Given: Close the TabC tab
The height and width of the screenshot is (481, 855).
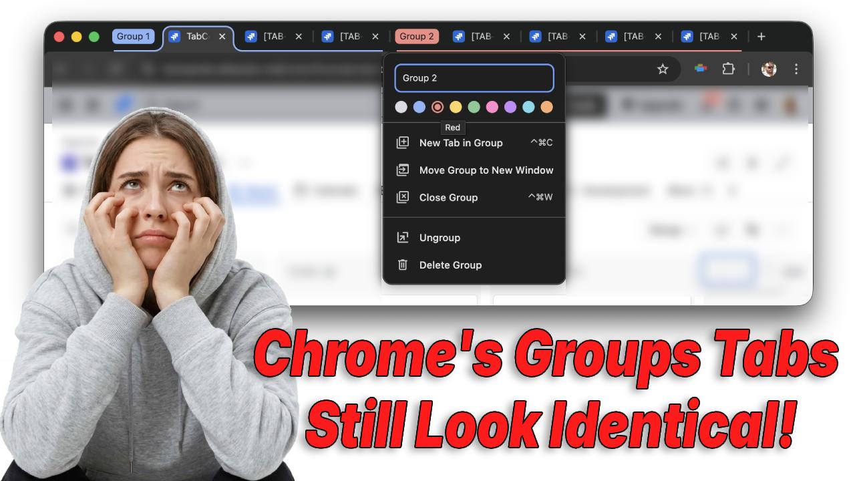Looking at the screenshot, I should [222, 37].
